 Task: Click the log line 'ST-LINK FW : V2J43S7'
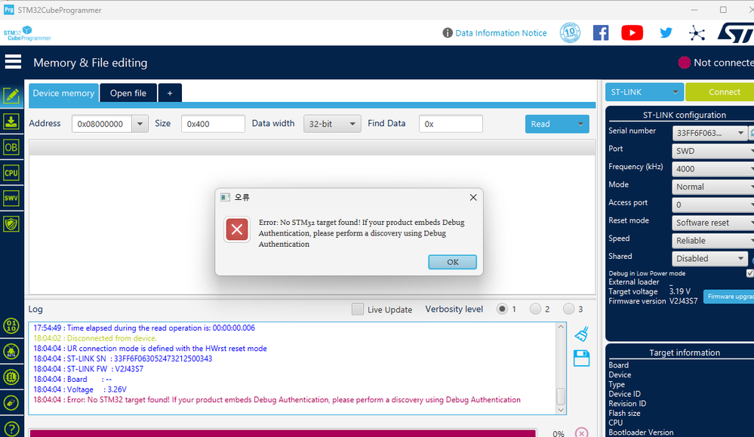pos(88,369)
